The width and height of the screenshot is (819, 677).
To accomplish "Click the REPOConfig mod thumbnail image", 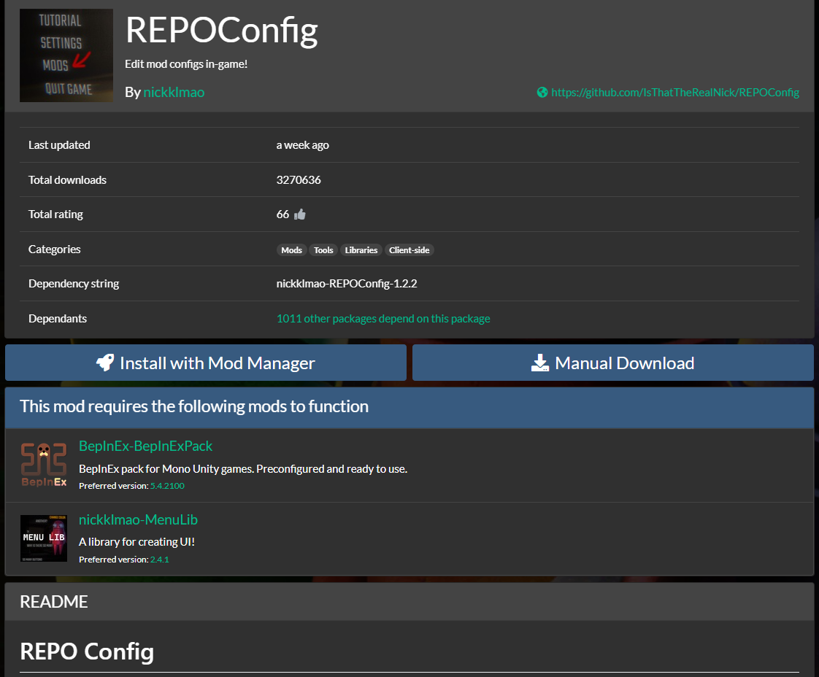I will (66, 55).
